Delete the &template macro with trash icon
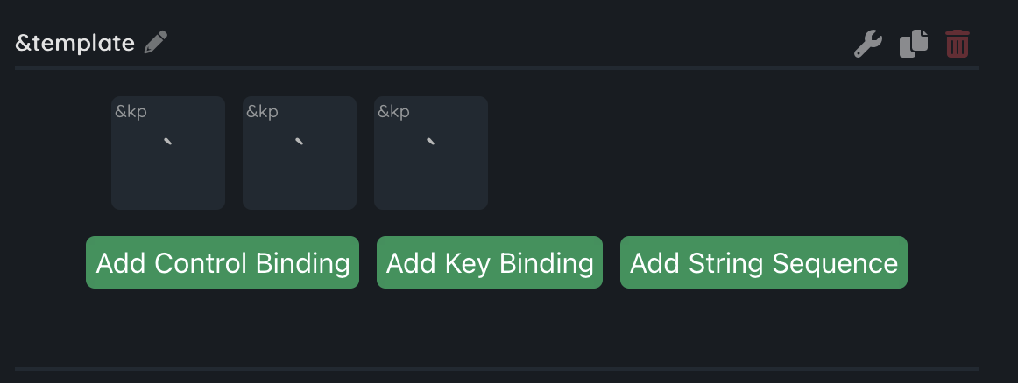Screen dimensions: 1018x383 [958, 44]
